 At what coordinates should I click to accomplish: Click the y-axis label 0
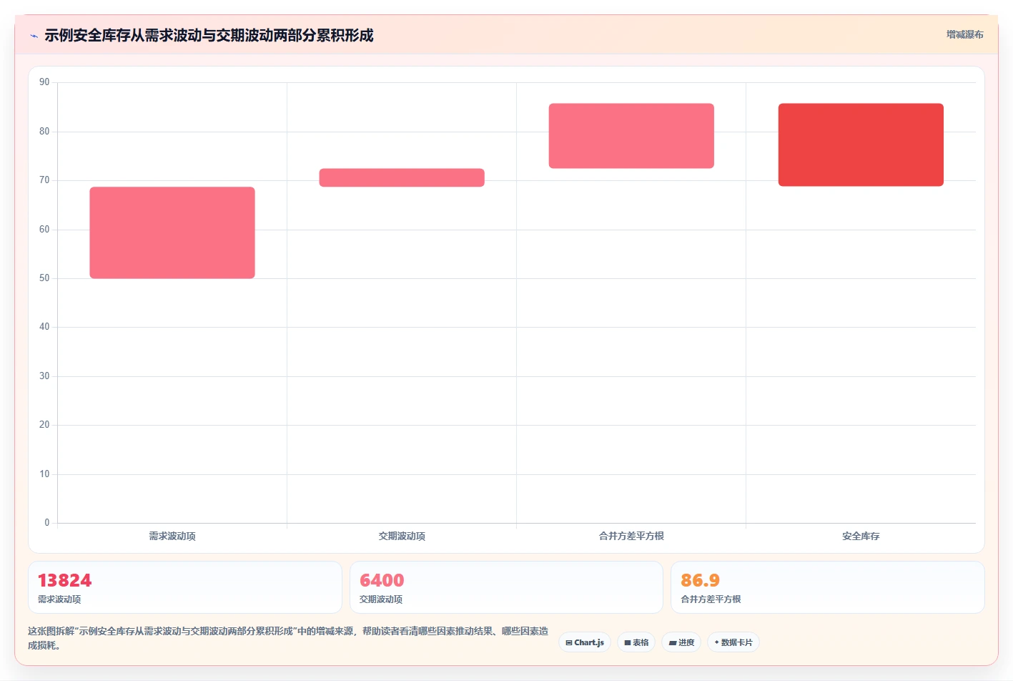click(47, 523)
